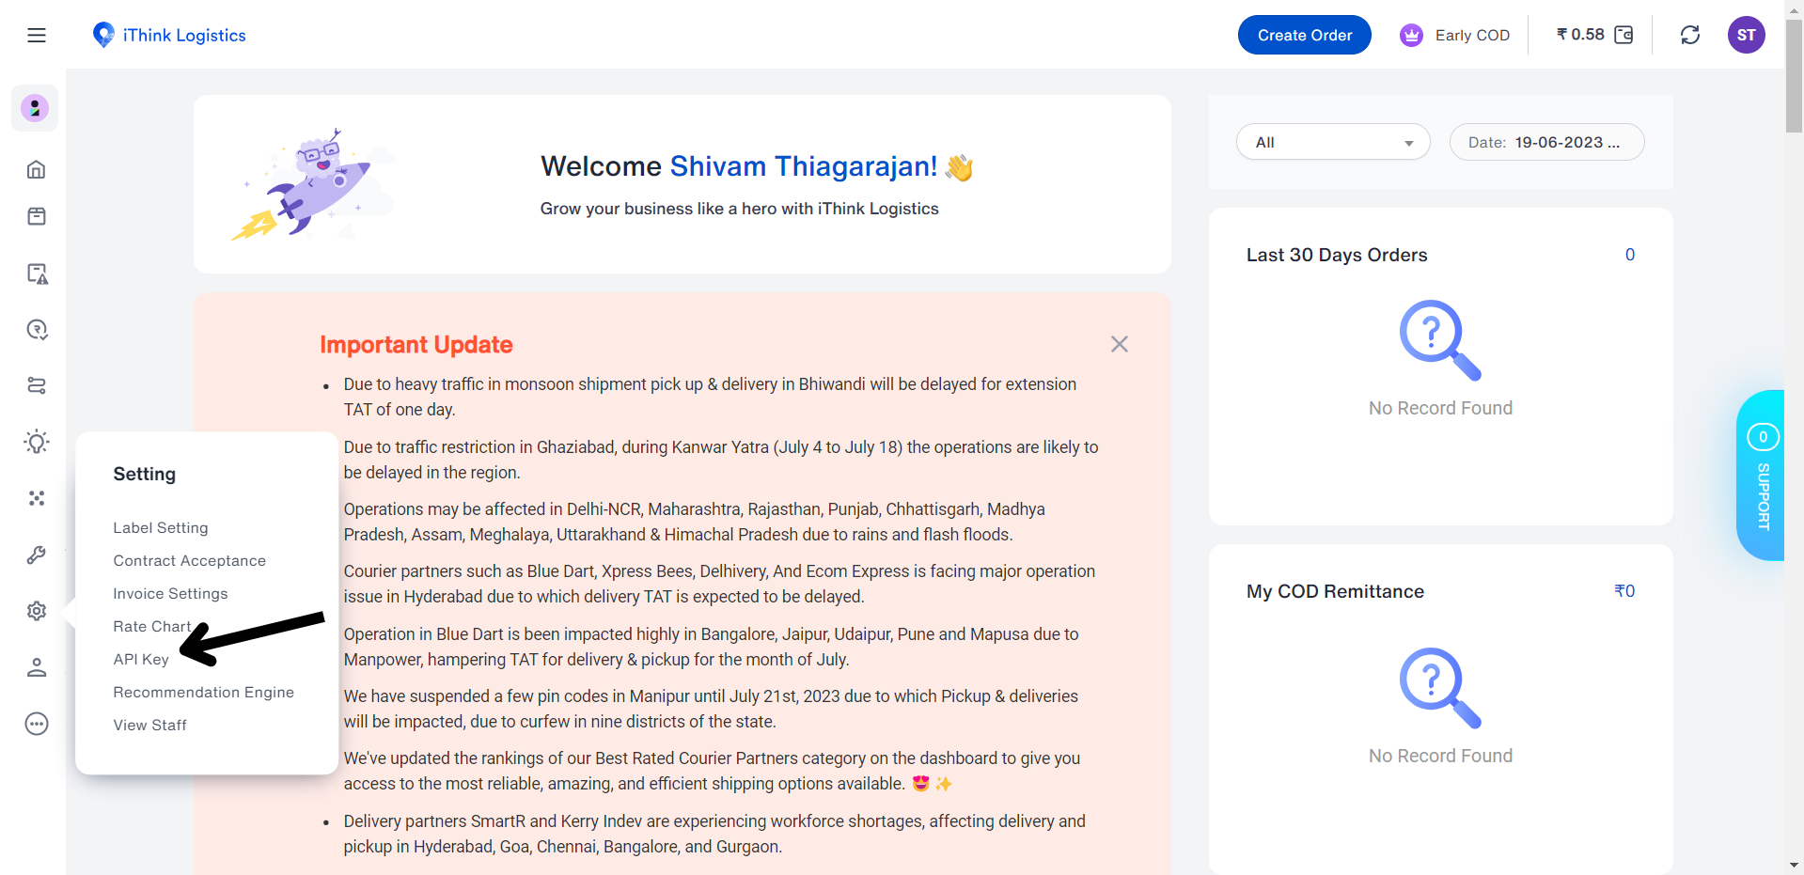Viewport: 1804px width, 875px height.
Task: Open the wrench tools sidebar icon
Action: 37,555
